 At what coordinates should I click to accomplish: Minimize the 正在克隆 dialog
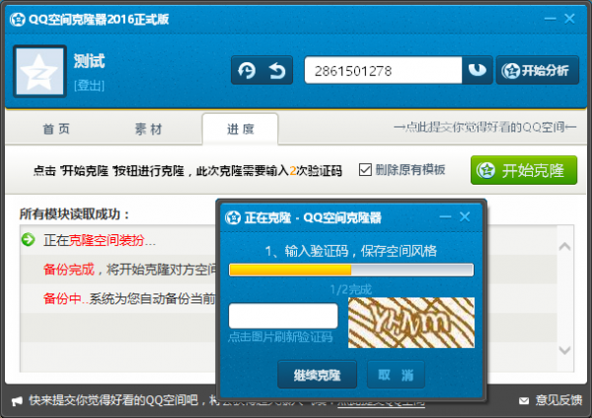tap(446, 216)
